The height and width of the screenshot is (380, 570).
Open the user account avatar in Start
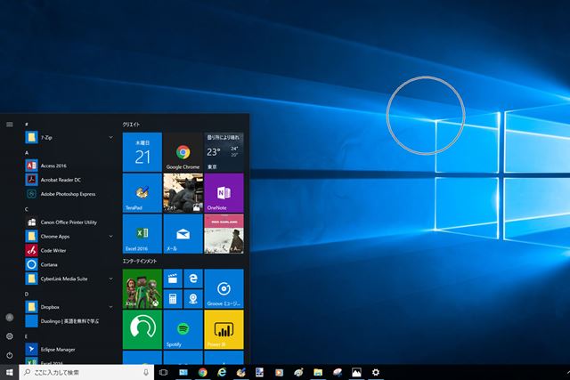pyautogui.click(x=10, y=317)
